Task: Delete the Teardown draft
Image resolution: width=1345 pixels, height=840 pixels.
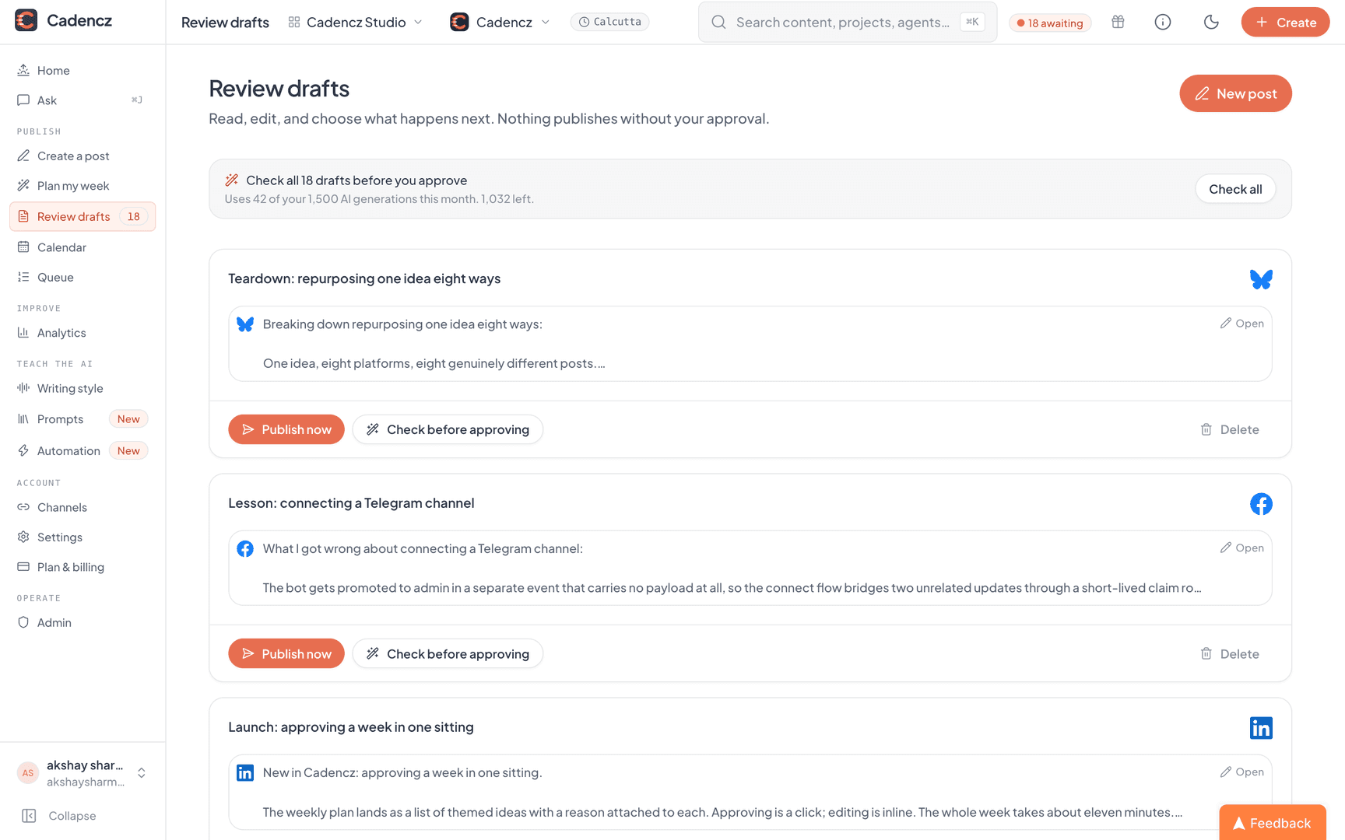Action: pyautogui.click(x=1229, y=429)
